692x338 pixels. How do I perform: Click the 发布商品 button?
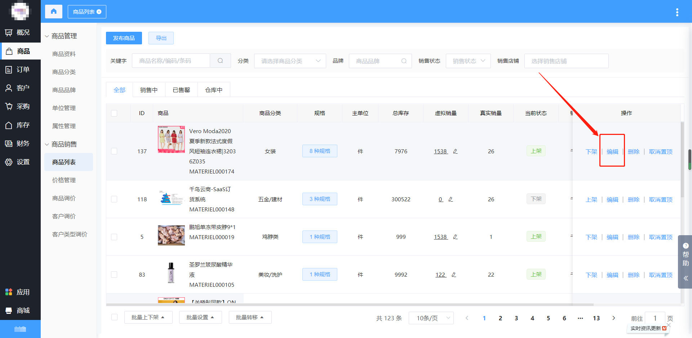point(124,38)
